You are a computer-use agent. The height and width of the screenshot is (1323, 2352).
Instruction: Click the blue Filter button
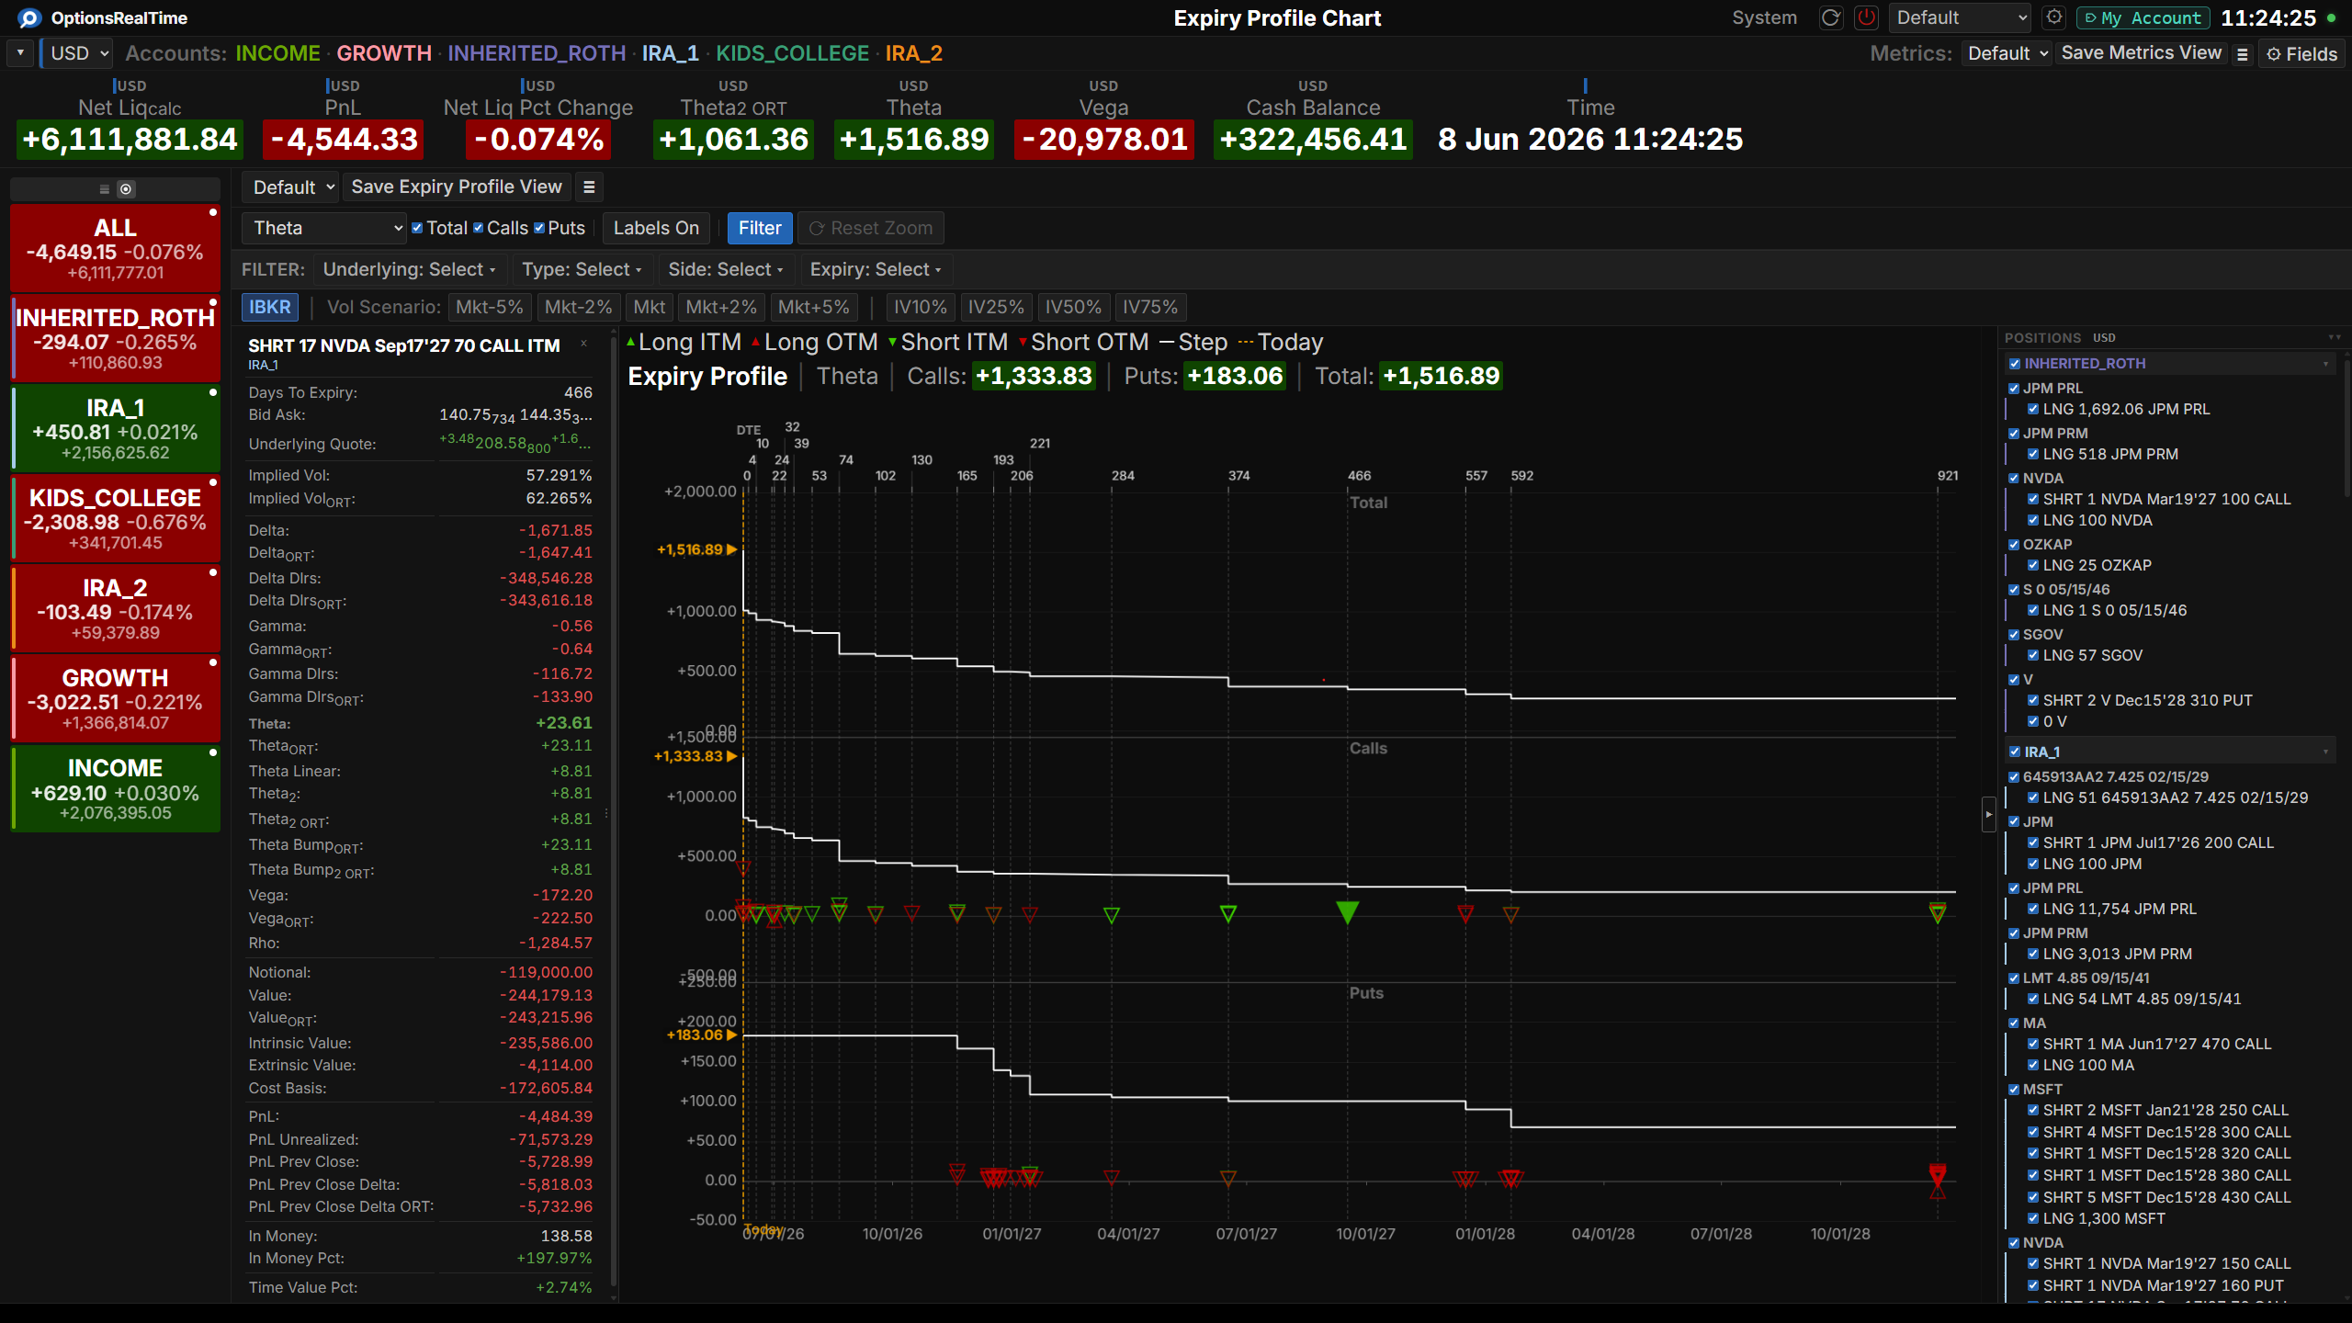(760, 228)
